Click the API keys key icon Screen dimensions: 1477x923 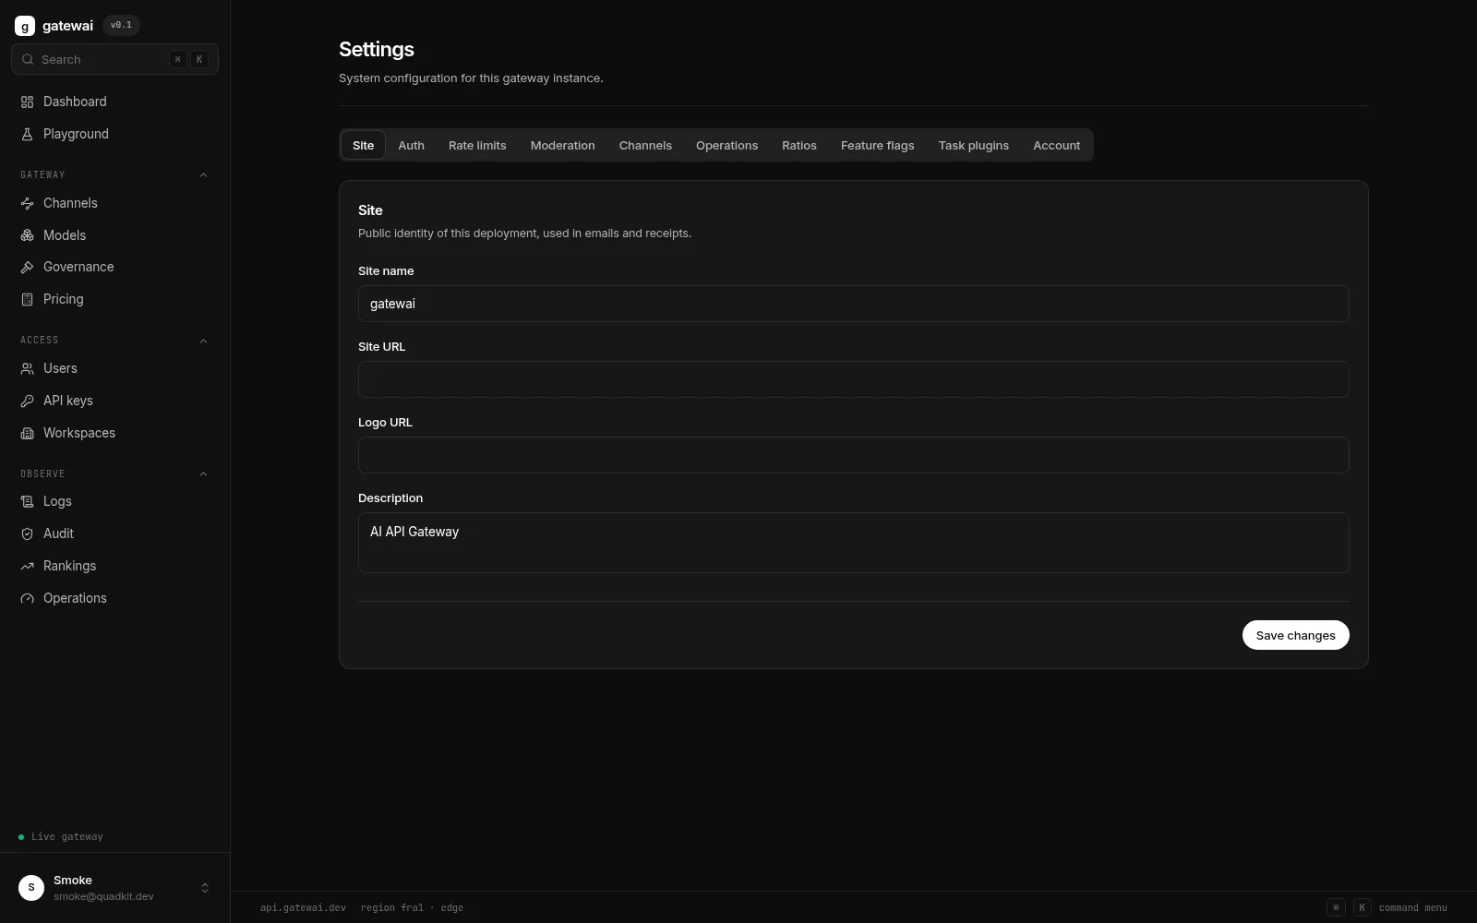coord(28,401)
